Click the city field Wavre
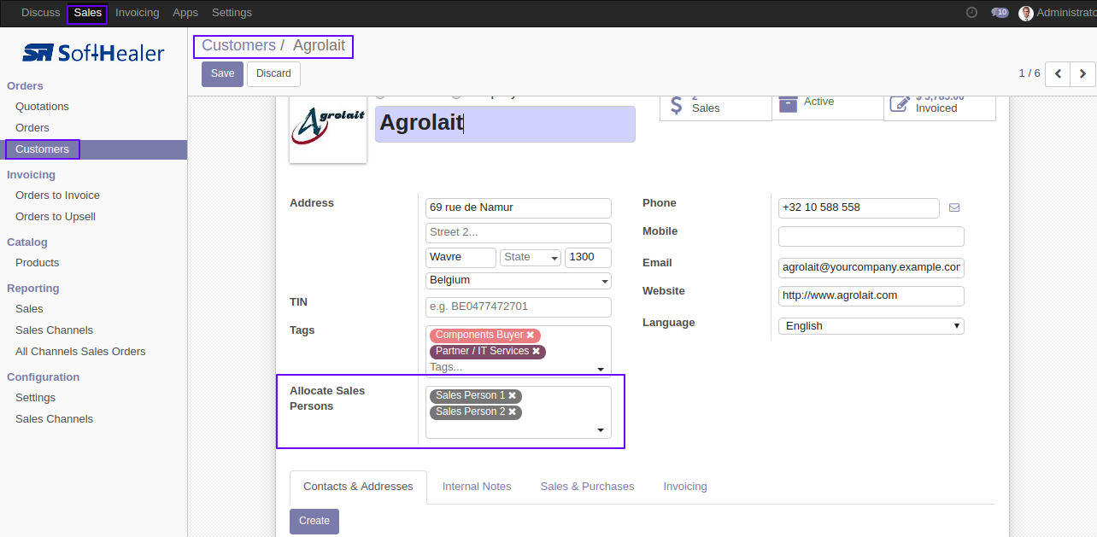Image resolution: width=1097 pixels, height=537 pixels. click(461, 258)
